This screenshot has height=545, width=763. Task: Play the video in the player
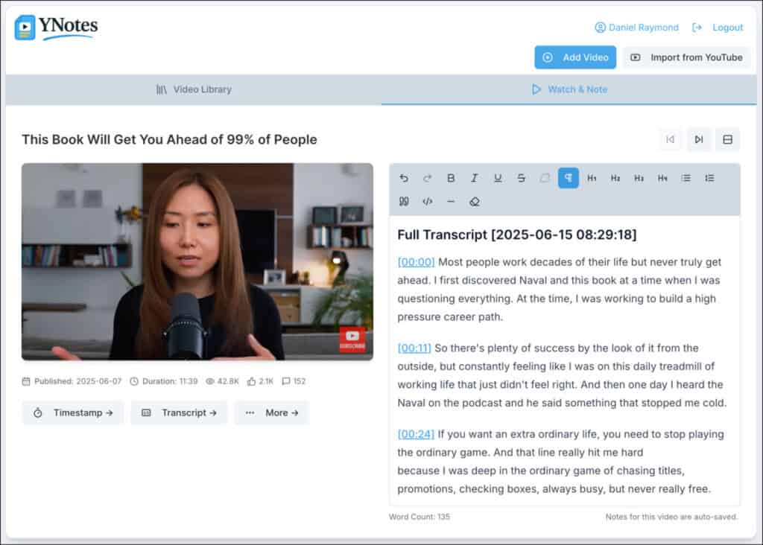pyautogui.click(x=197, y=261)
